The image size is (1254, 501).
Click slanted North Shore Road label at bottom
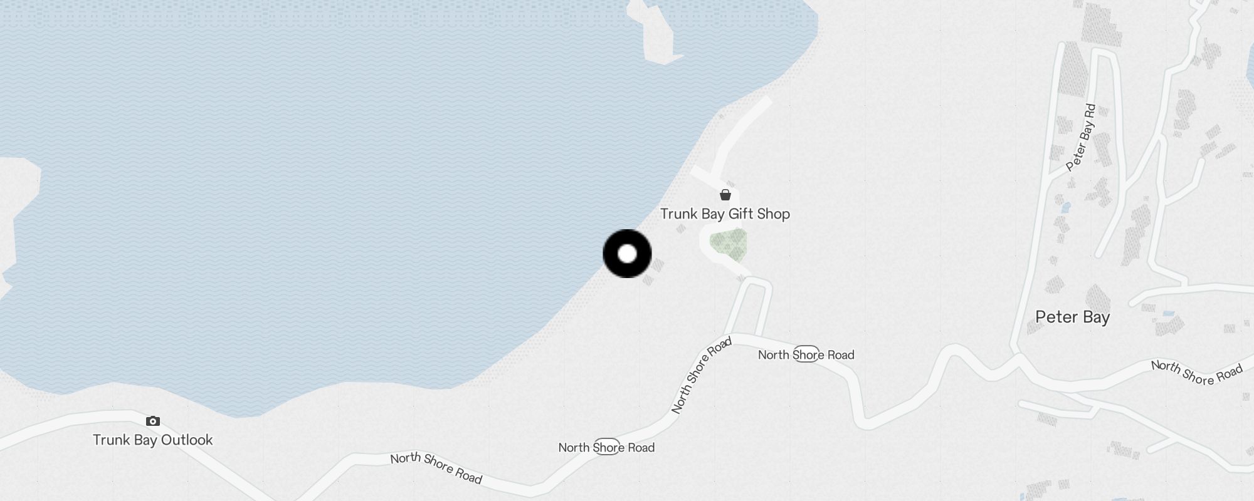(436, 468)
